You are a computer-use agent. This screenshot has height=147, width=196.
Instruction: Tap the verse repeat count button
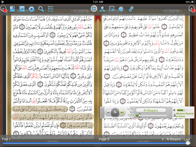click(132, 109)
